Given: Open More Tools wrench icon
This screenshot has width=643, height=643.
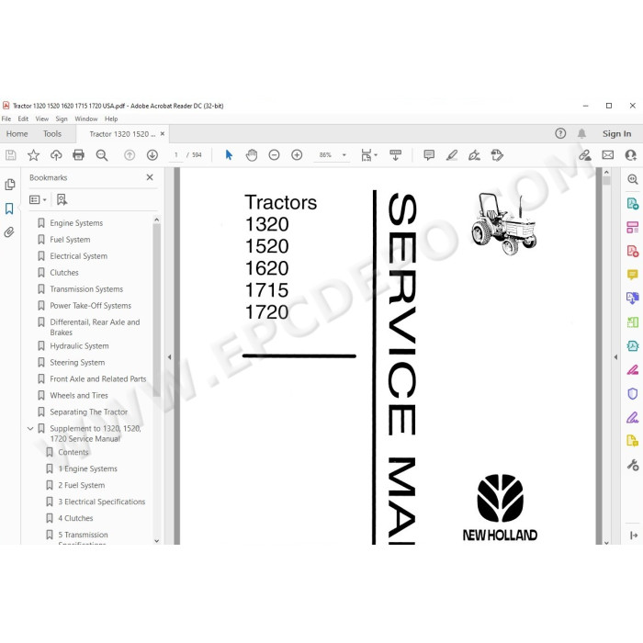Looking at the screenshot, I should point(632,465).
